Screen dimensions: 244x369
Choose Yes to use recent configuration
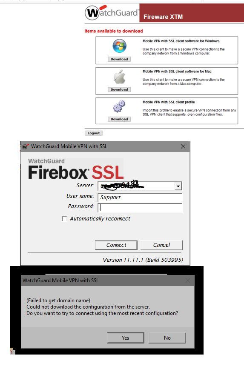[126, 338]
